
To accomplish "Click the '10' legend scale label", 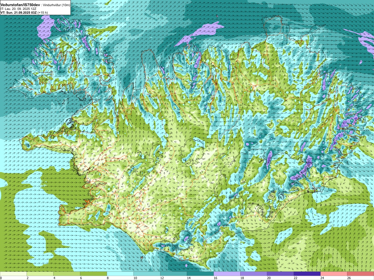I will pos(135,278).
